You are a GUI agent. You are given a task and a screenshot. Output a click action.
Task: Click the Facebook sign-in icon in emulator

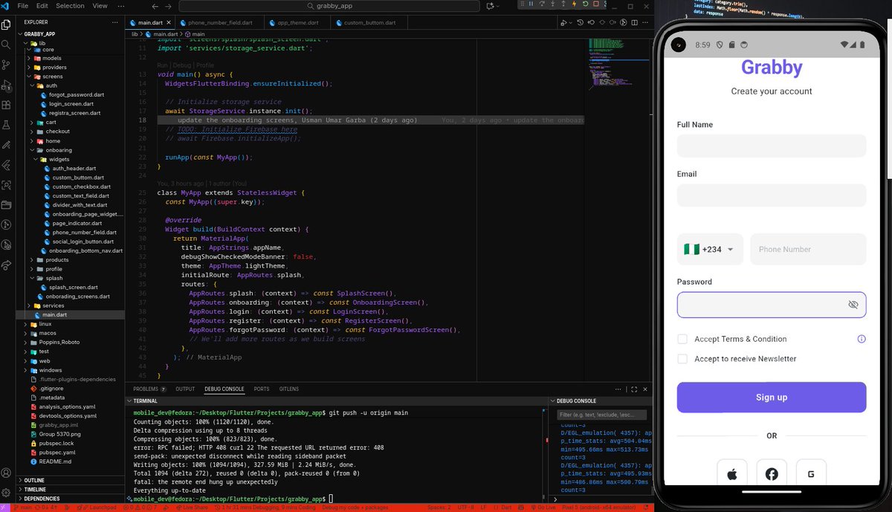772,473
